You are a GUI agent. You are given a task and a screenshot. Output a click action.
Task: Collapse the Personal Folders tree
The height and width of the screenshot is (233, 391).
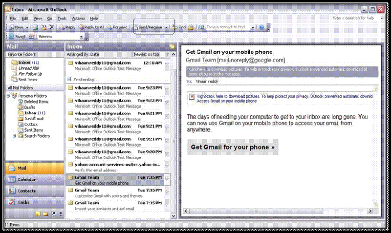(x=8, y=96)
